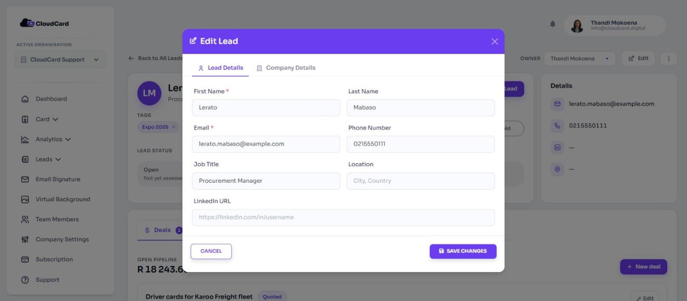Viewport: 687px width, 301px height.
Task: Click the location pin icon in Details
Action: pos(557,169)
